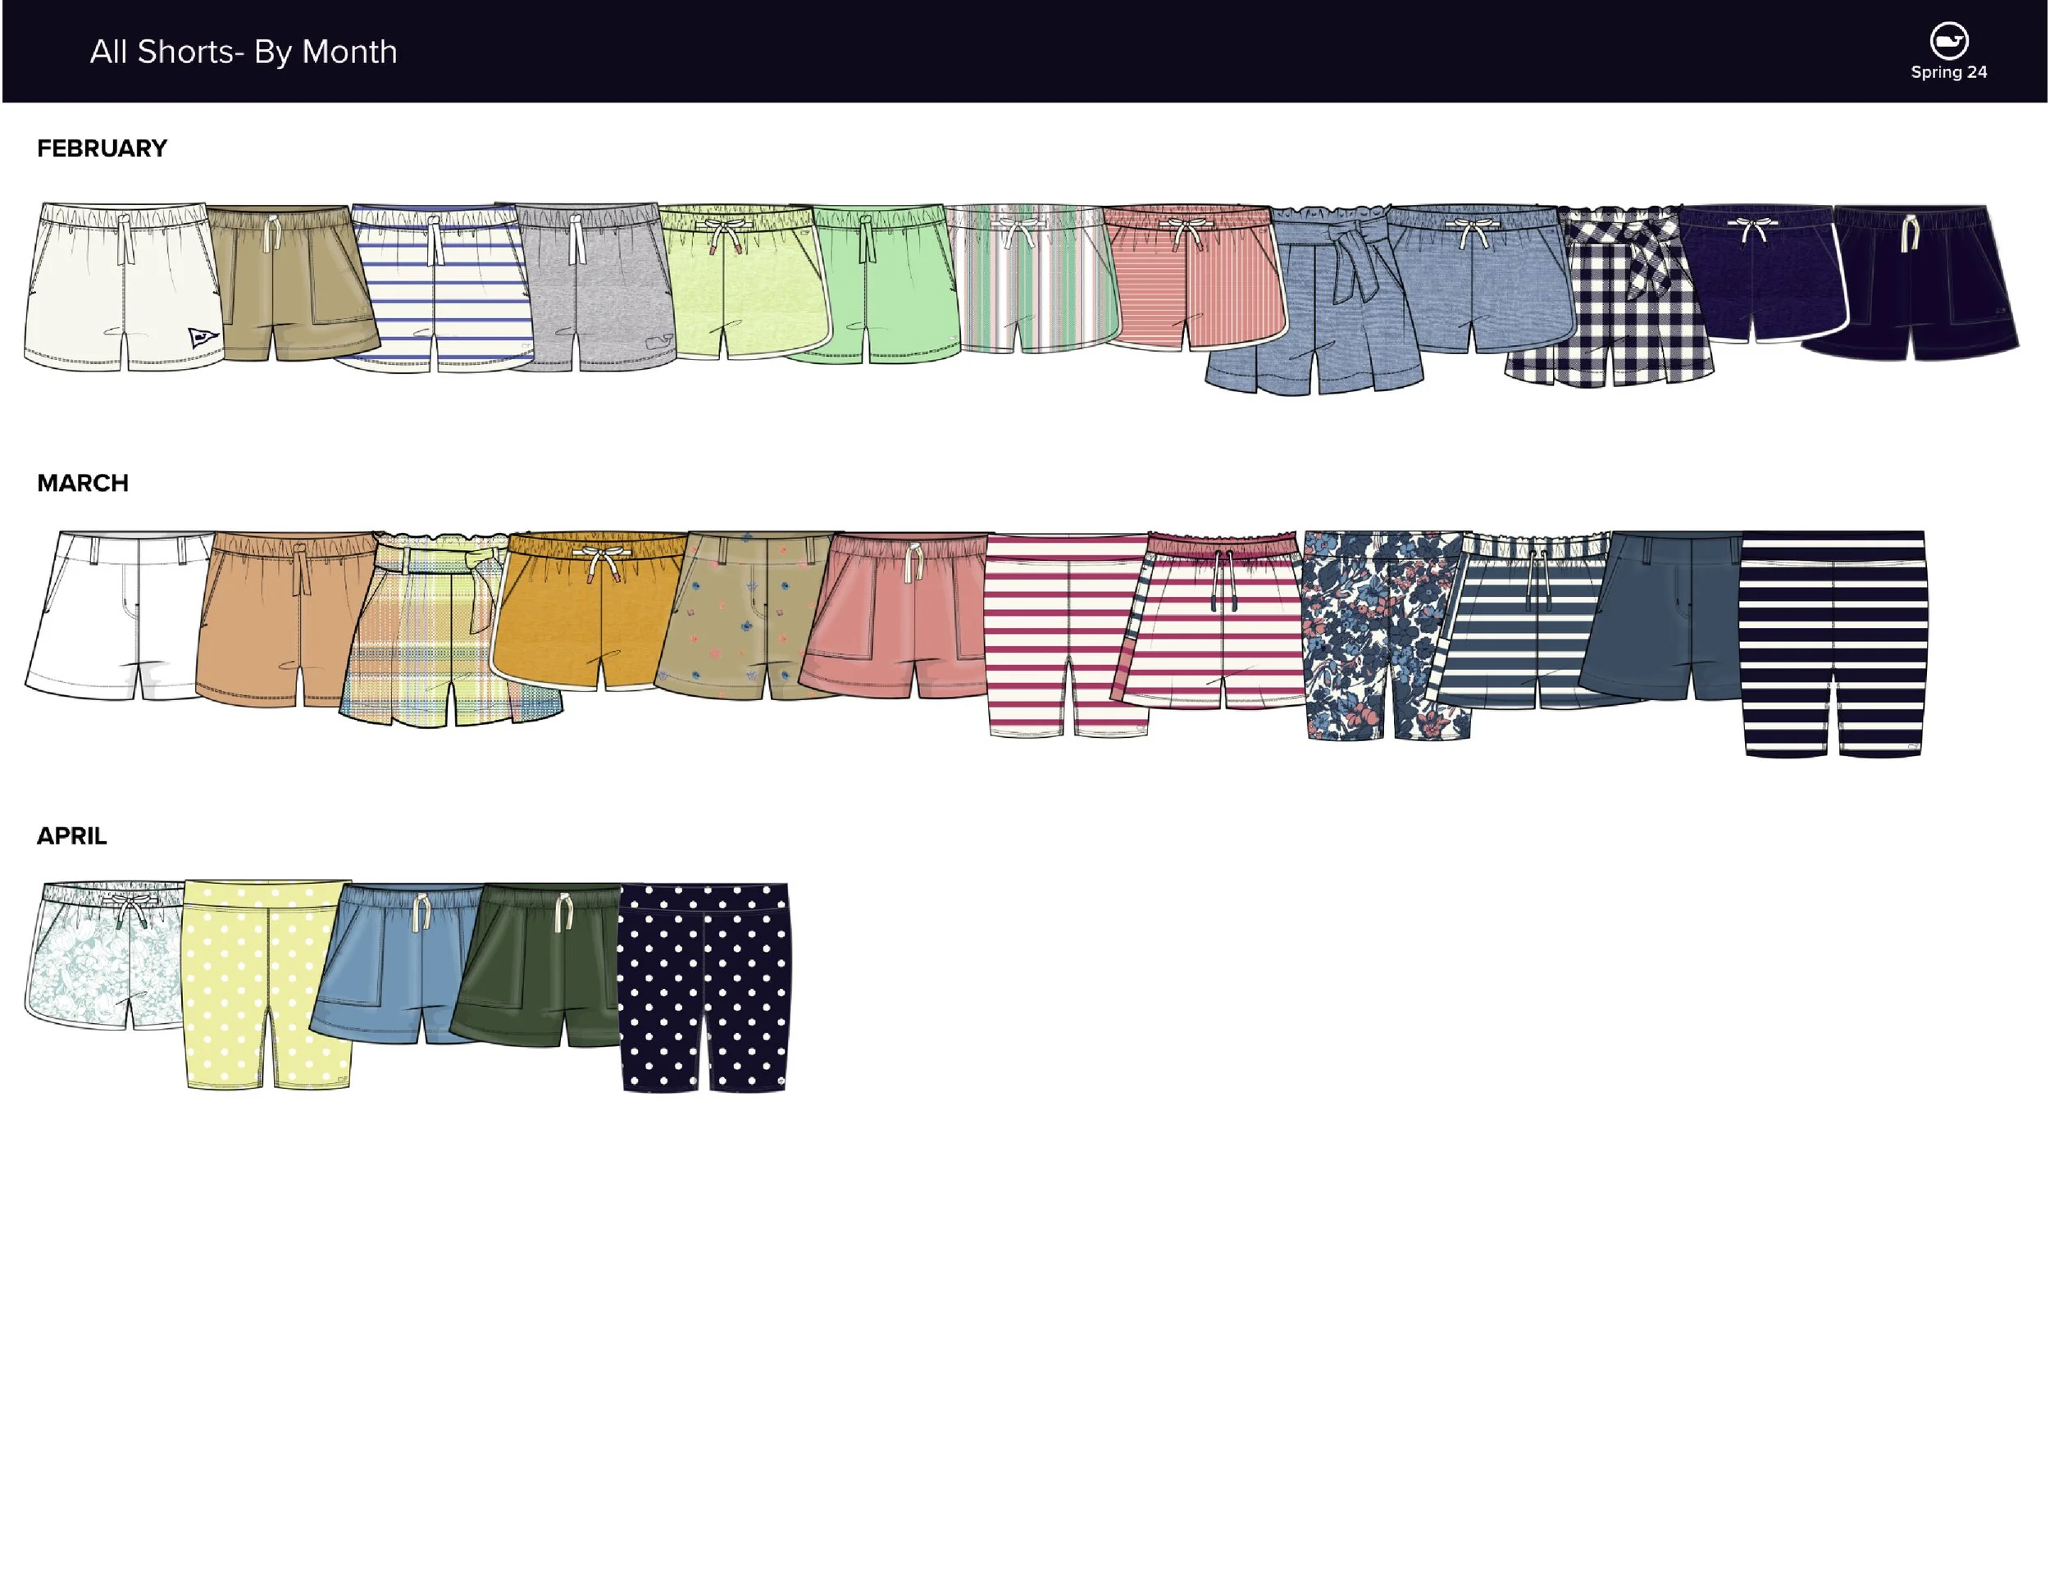The height and width of the screenshot is (1584, 2050).
Task: Click the whale logo above Spring 24
Action: click(1948, 41)
